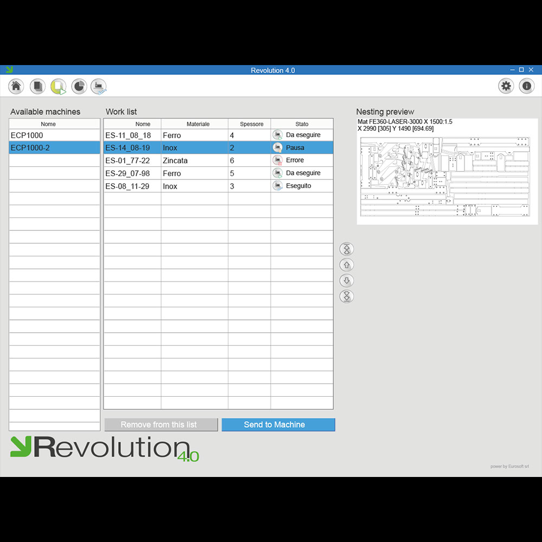The height and width of the screenshot is (542, 542).
Task: Minimize the Revolution 4.0 window
Action: (512, 70)
